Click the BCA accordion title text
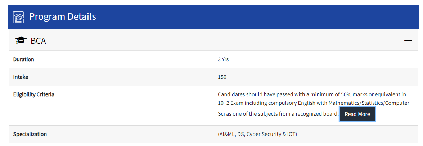This screenshot has height=146, width=423. pos(38,41)
